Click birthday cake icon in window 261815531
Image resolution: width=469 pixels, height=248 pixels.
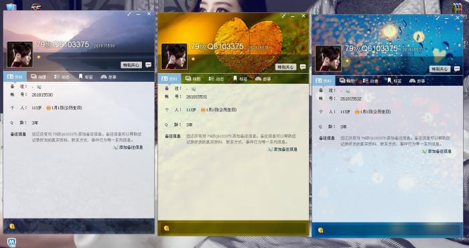coord(203,110)
